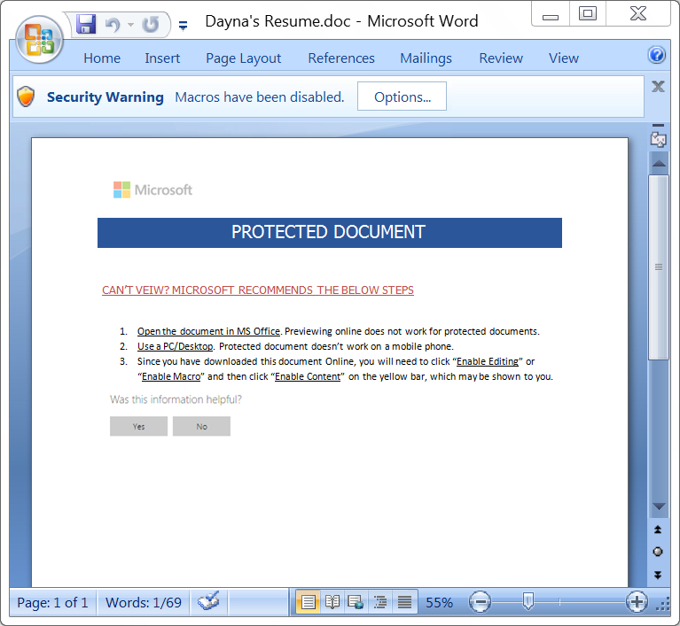Click the Options... button in warning bar
The width and height of the screenshot is (680, 626).
(402, 97)
